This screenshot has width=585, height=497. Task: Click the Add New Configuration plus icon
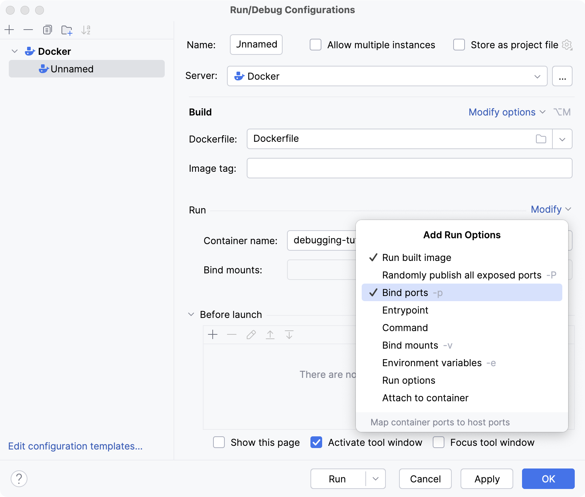[x=9, y=30]
